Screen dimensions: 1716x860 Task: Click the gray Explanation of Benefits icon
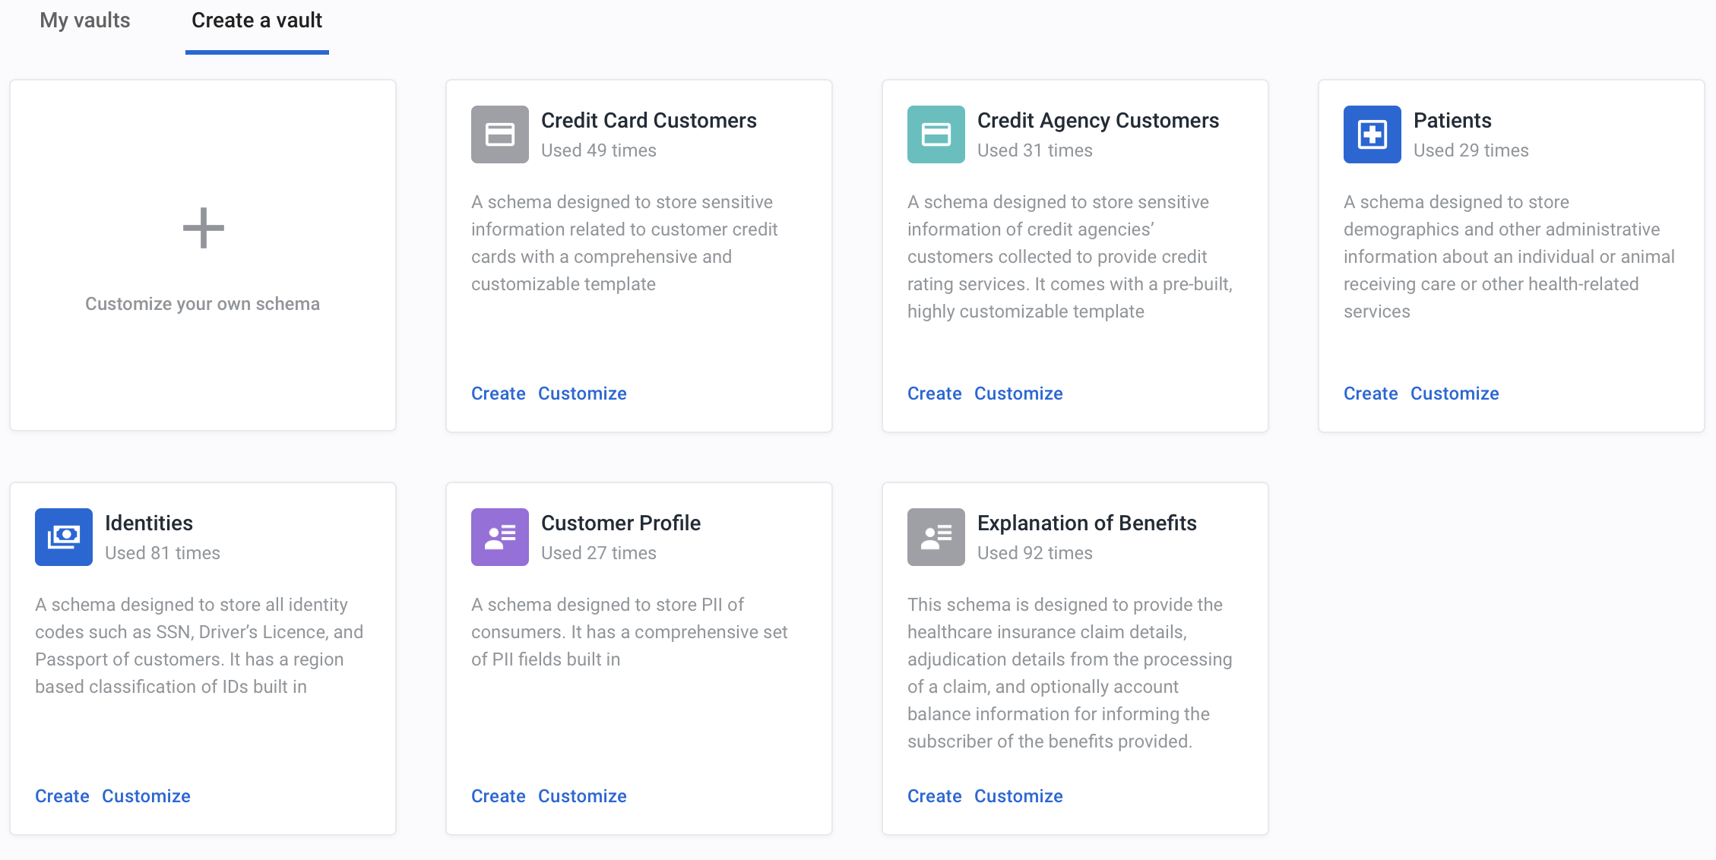(x=936, y=537)
